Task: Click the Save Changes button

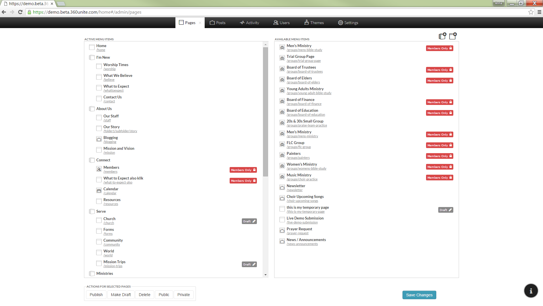Action: click(x=419, y=295)
